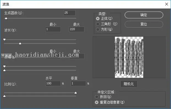Click the 波长 maximum slider handle
This screenshot has width=171, height=109.
[20, 44]
